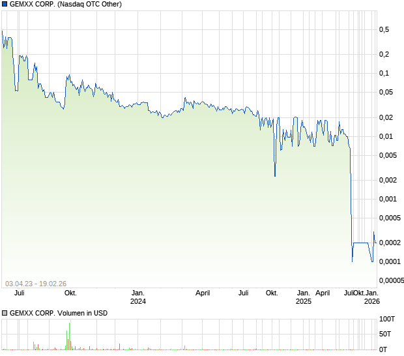Click the Jan. 2026 time axis label
The width and height of the screenshot is (404, 356).
[372, 297]
